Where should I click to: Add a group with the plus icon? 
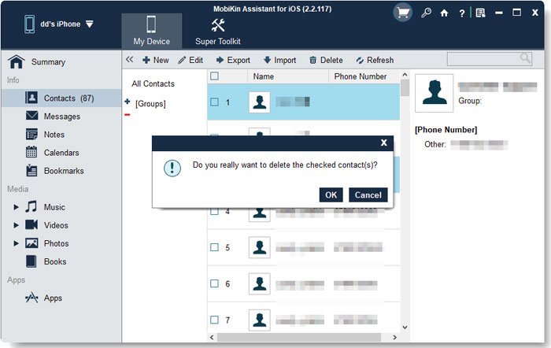click(x=128, y=102)
